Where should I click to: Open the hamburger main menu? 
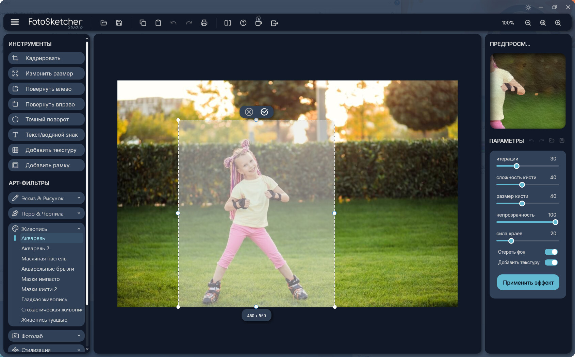[15, 22]
